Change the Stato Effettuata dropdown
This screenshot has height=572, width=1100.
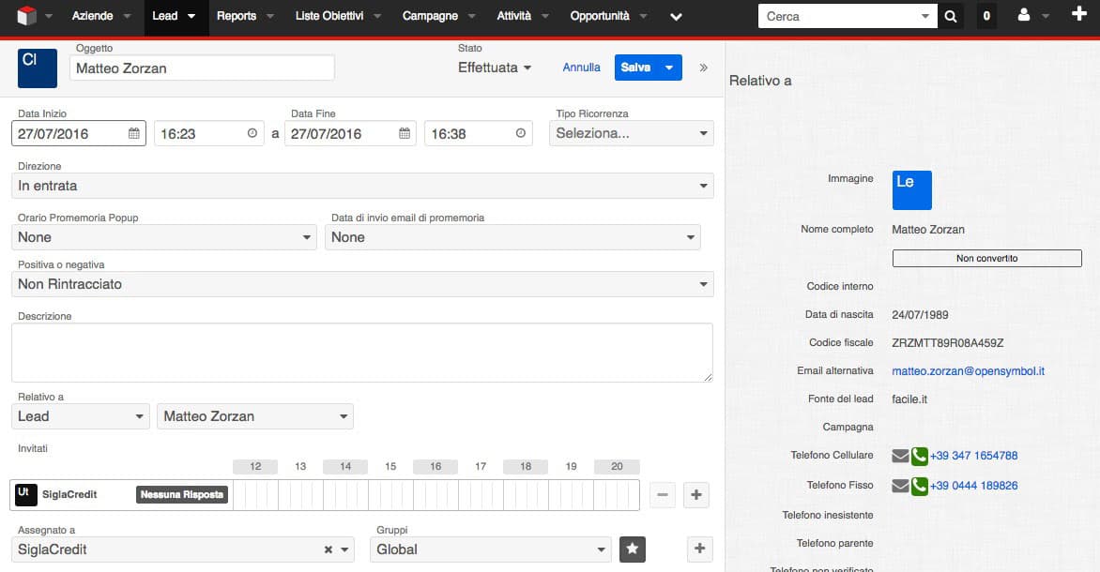click(x=495, y=68)
